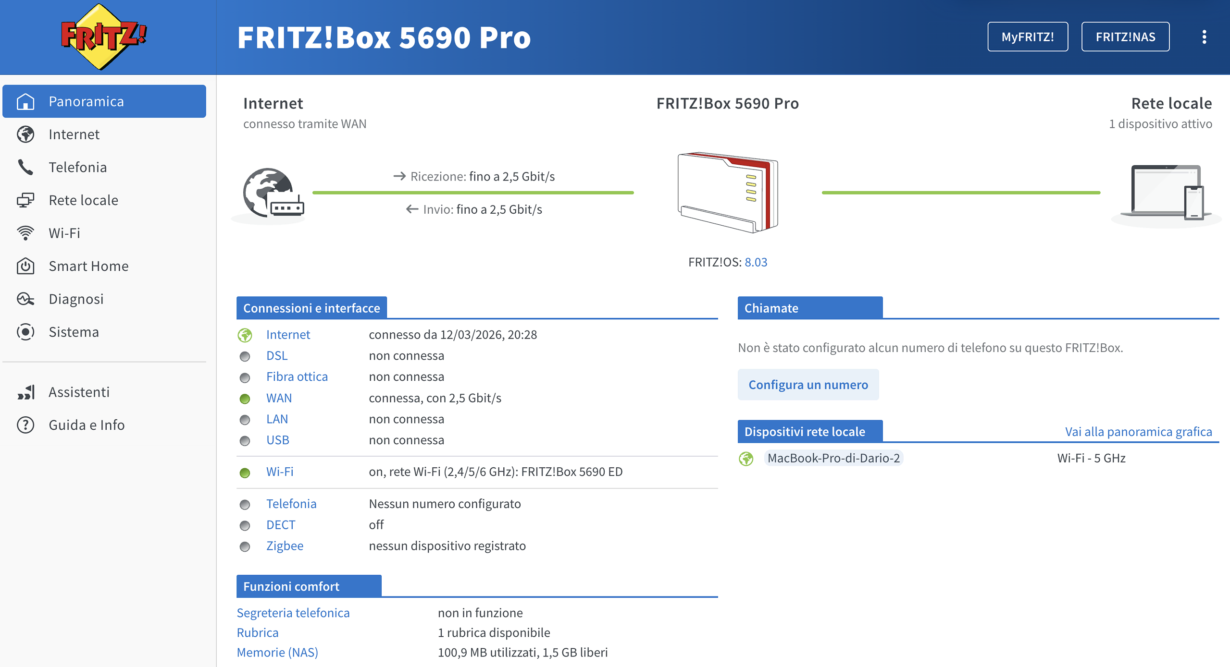Open the Rete locale sidebar menu
This screenshot has height=667, width=1230.
click(x=104, y=200)
